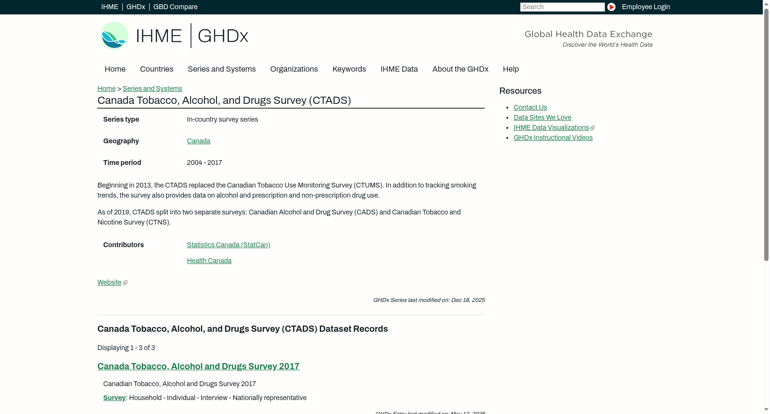Click external link icon beside Website
Screen dimensions: 770x414
125,283
